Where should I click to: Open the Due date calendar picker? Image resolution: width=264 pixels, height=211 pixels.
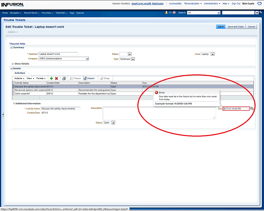pos(252,109)
